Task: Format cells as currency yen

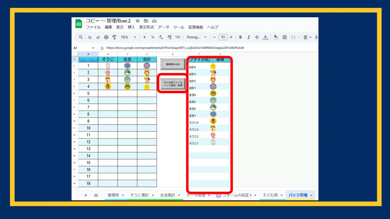Action: tap(144, 37)
